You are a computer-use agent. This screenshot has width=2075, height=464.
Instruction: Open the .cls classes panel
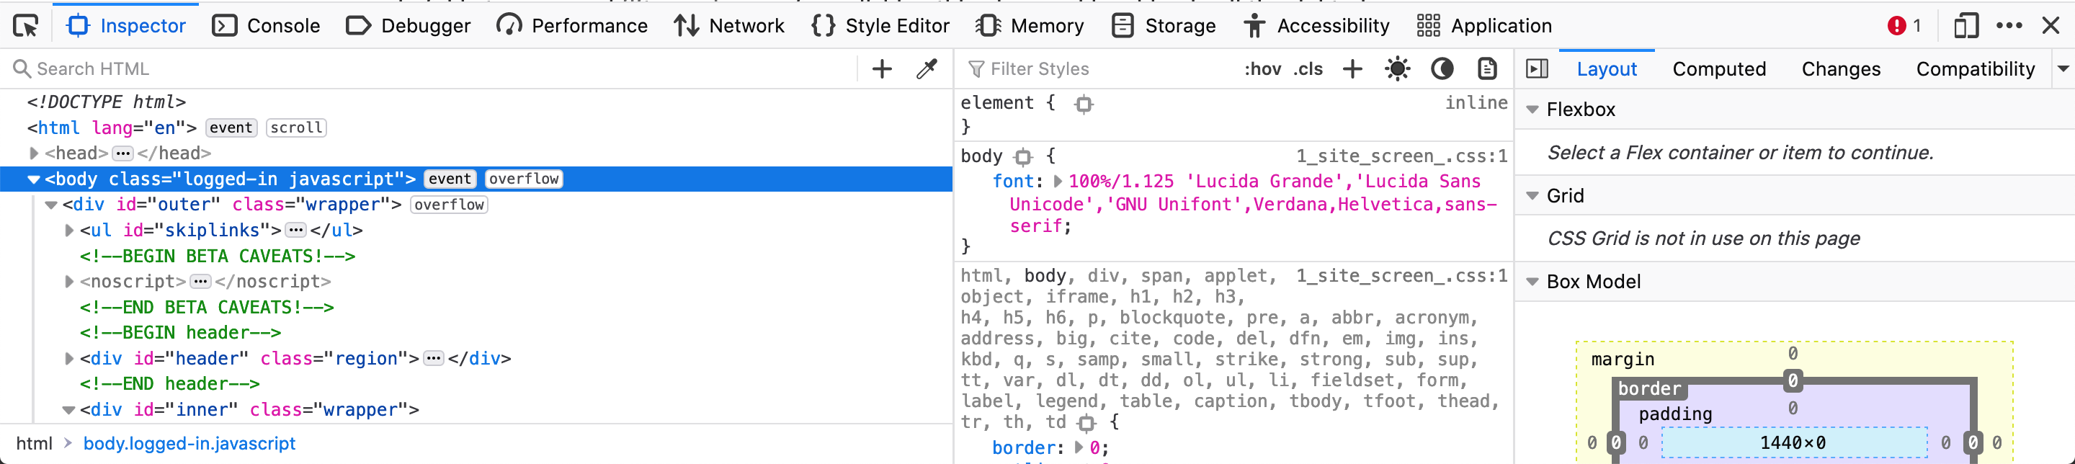(1308, 69)
